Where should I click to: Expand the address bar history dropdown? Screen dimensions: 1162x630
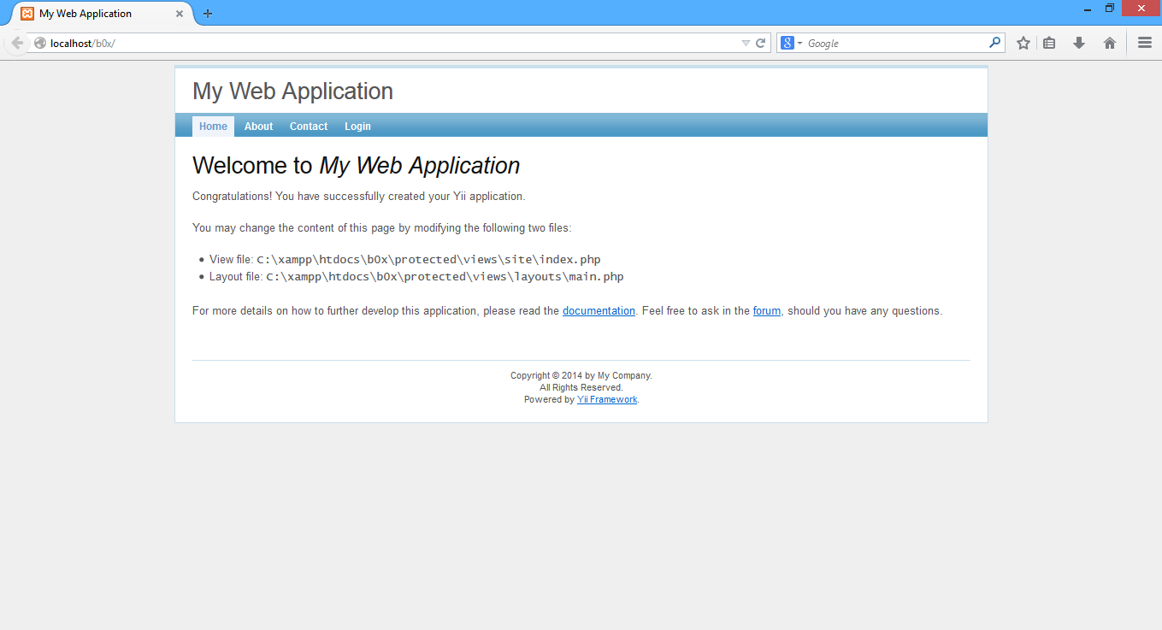click(745, 42)
